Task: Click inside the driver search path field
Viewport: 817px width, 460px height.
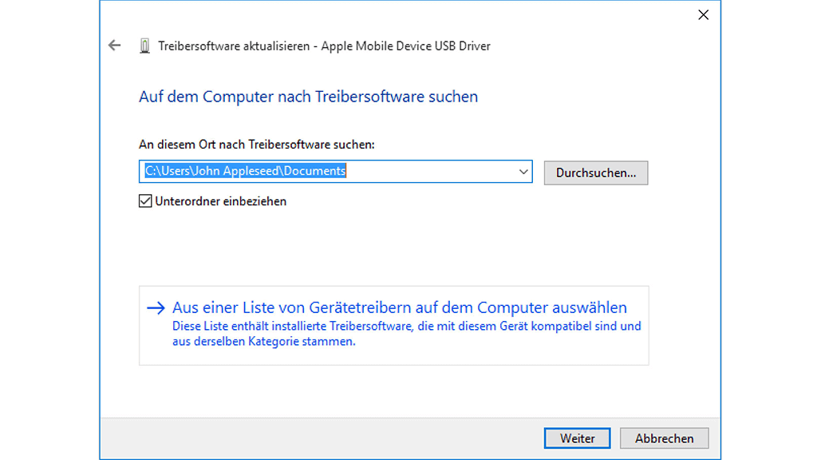Action: pos(431,172)
